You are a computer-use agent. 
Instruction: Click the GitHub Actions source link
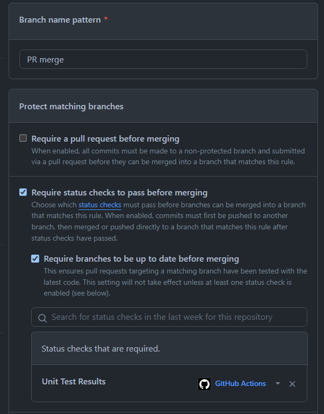(x=240, y=383)
